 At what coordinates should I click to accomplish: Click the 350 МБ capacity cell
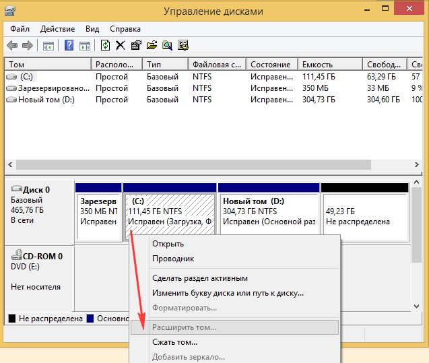(x=315, y=88)
